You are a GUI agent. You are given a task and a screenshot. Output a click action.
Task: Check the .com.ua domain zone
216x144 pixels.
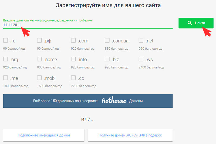tap(107, 40)
